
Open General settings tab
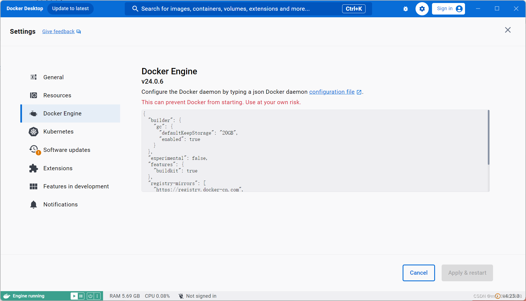click(x=70, y=77)
